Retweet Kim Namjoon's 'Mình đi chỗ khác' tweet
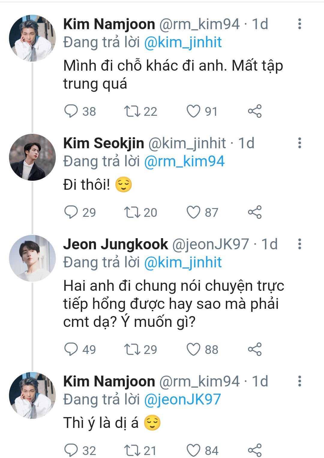 132,111
